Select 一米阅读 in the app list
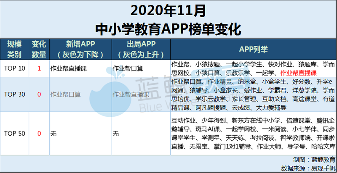Viewport: 337px width, 173px height. [274, 129]
